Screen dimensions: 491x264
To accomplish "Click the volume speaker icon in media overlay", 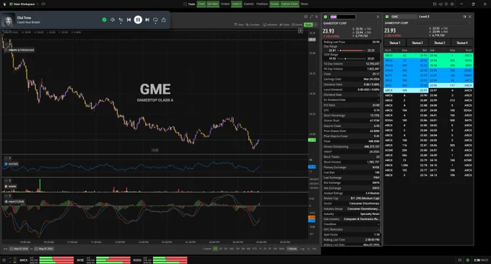I will 113,19.
